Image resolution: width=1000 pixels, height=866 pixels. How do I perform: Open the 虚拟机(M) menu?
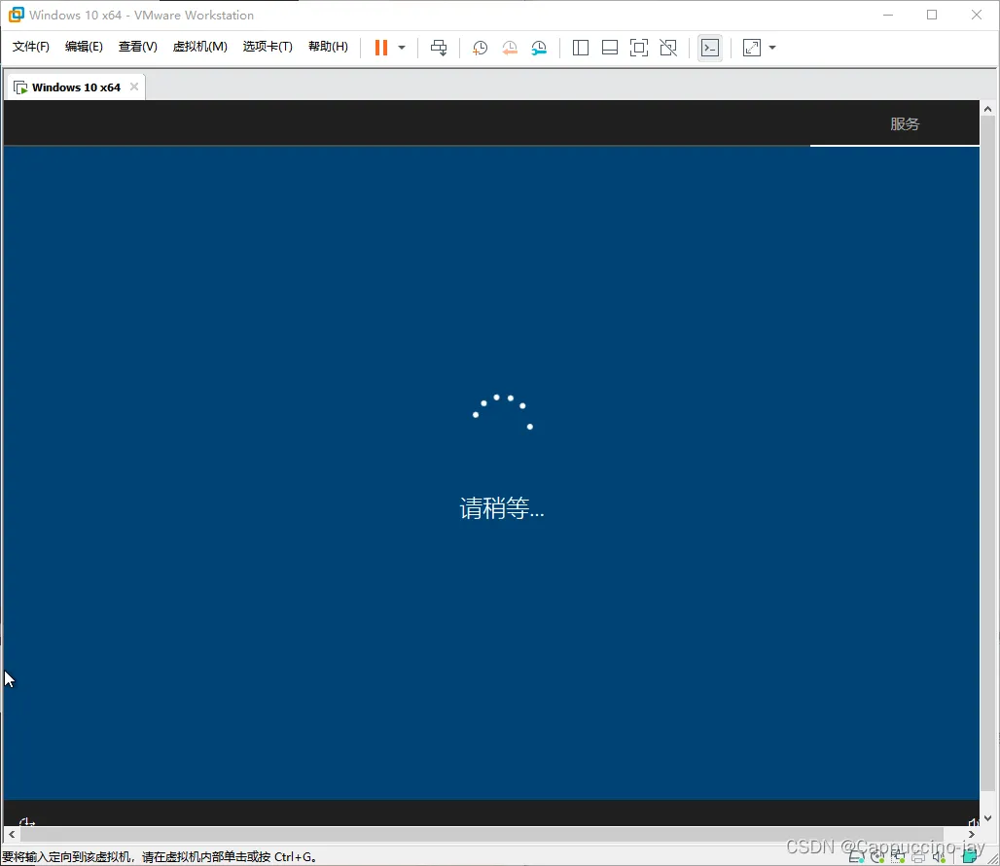[x=199, y=47]
